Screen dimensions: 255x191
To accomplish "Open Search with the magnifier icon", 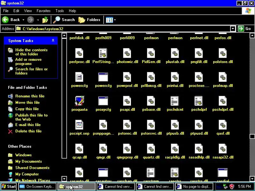I will point(57,20).
